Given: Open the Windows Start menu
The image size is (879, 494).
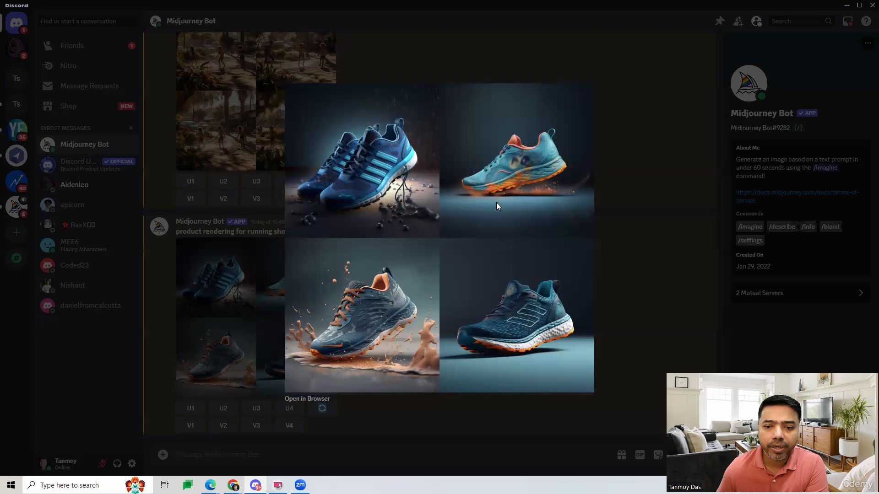Looking at the screenshot, I should 11,485.
